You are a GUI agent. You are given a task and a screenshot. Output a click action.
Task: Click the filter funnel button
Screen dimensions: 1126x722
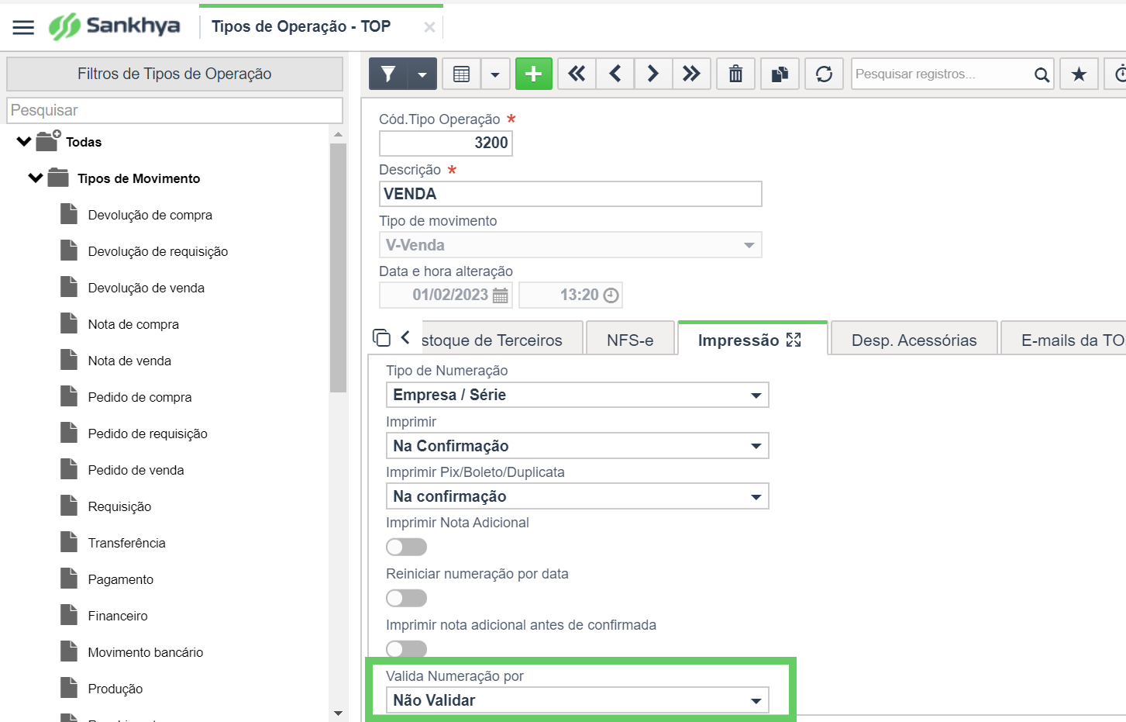tap(388, 74)
